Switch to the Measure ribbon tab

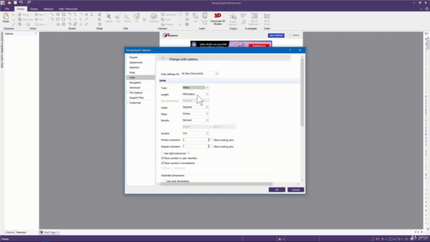pos(48,9)
